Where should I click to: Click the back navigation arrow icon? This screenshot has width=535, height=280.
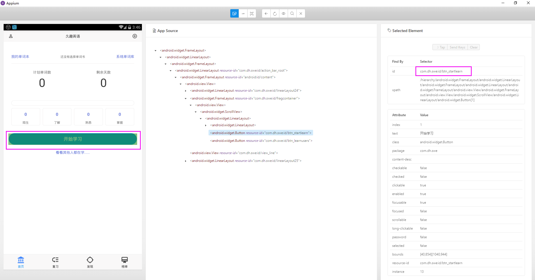coord(266,13)
